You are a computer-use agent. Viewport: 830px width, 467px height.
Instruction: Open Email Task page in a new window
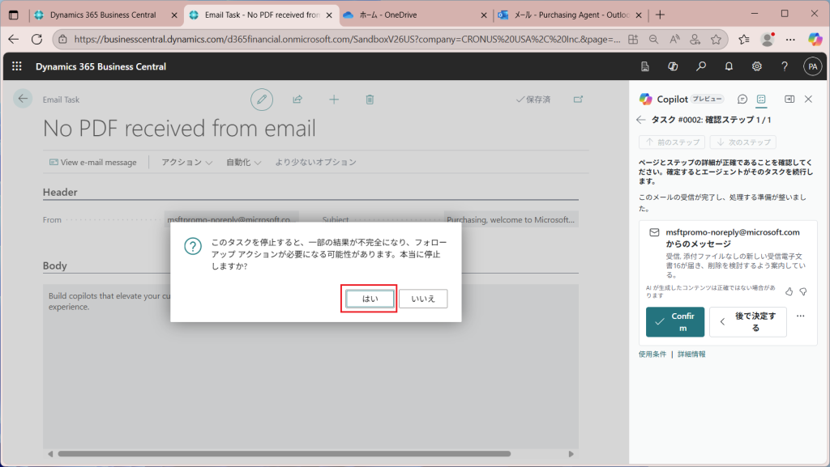(578, 100)
